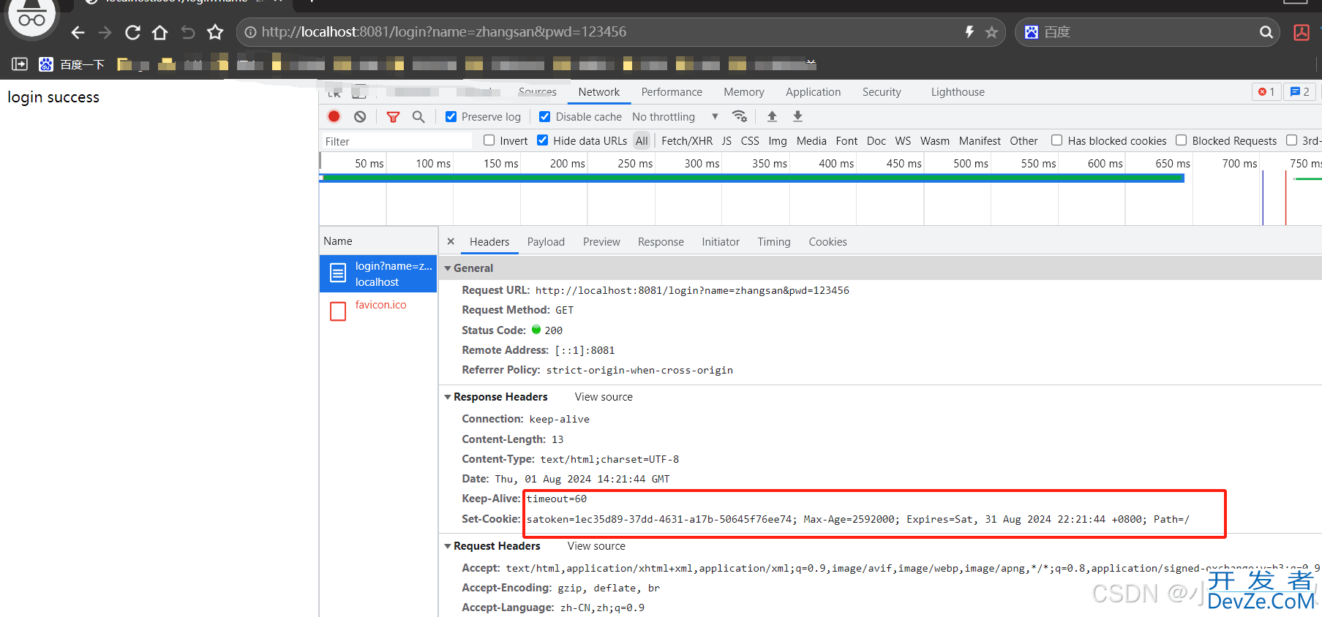Toggle the device toolbar icon in DevTools
This screenshot has height=617, width=1322.
[x=359, y=93]
